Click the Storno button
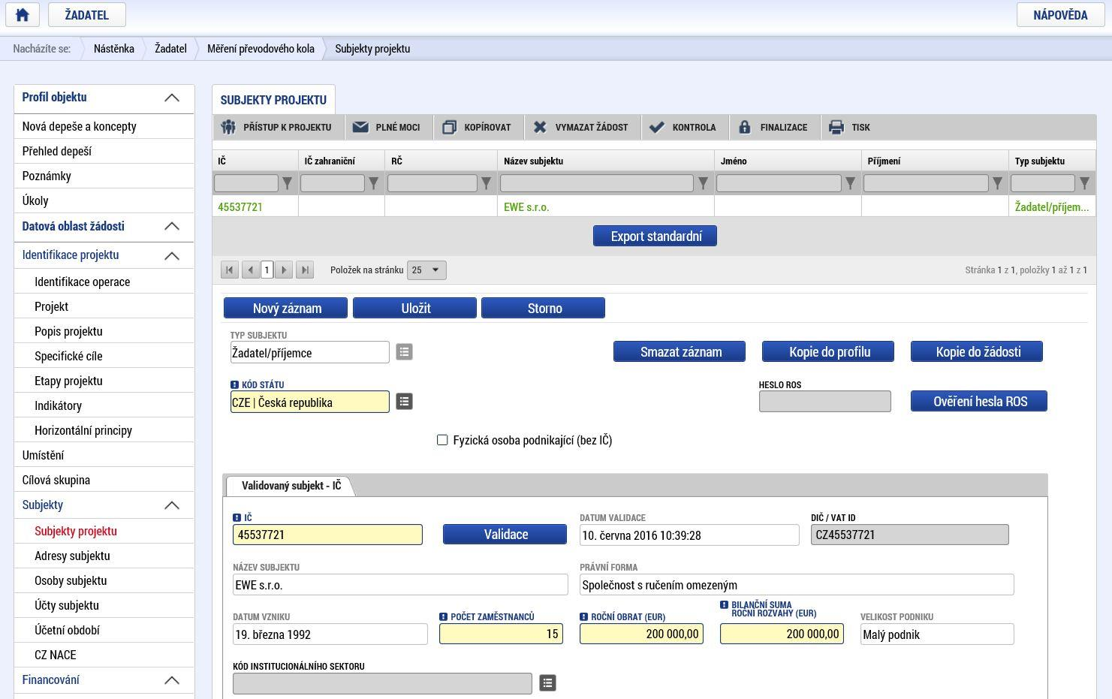Image resolution: width=1112 pixels, height=699 pixels. click(x=544, y=308)
